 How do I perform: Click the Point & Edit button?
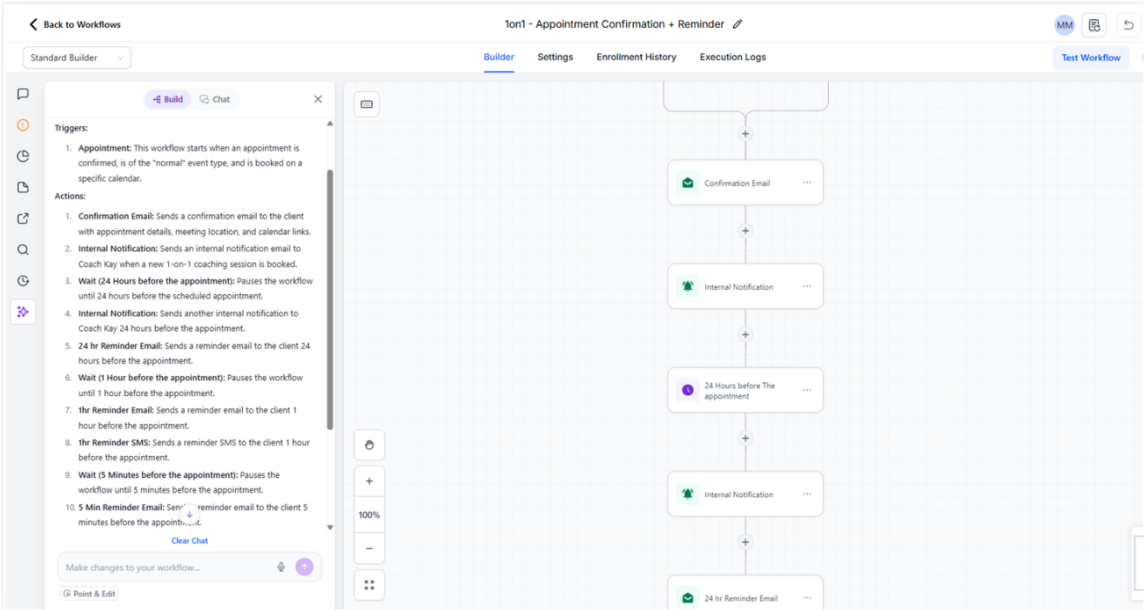pos(89,594)
